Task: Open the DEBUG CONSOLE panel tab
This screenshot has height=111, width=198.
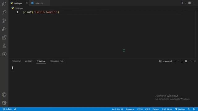Action: tap(57, 61)
